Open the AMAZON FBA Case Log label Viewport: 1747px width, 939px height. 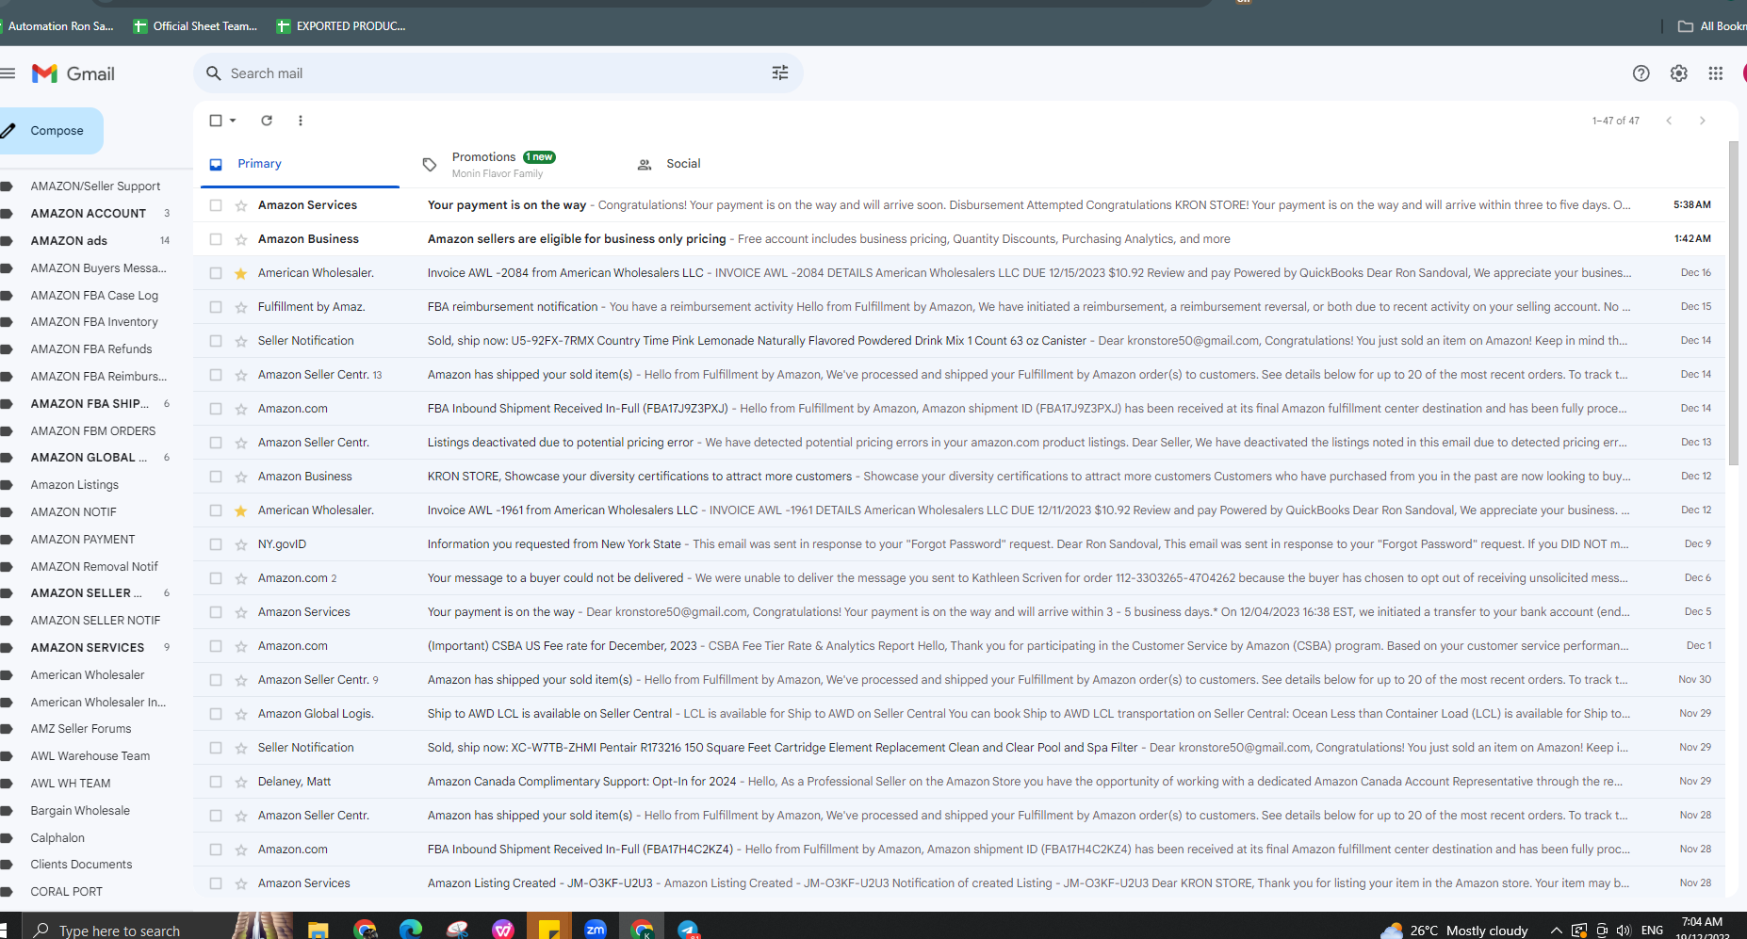(x=94, y=296)
